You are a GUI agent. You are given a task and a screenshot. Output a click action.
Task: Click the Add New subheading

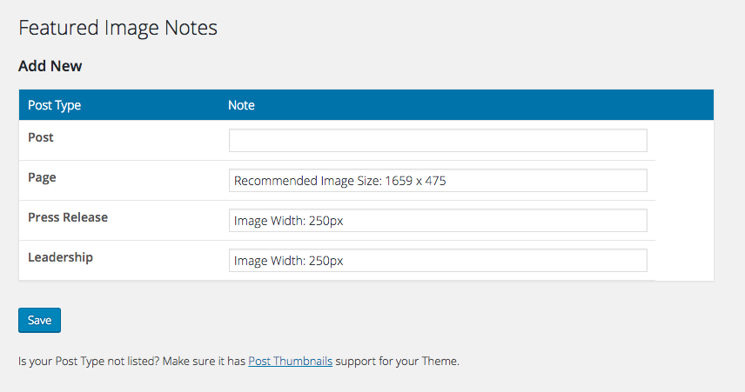[x=50, y=66]
